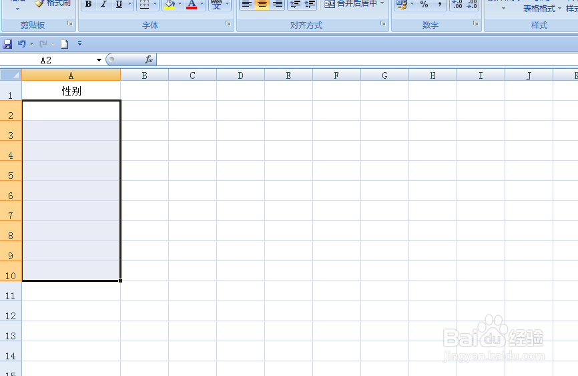Align text left
Viewport: 578px width, 376px height.
(246, 5)
